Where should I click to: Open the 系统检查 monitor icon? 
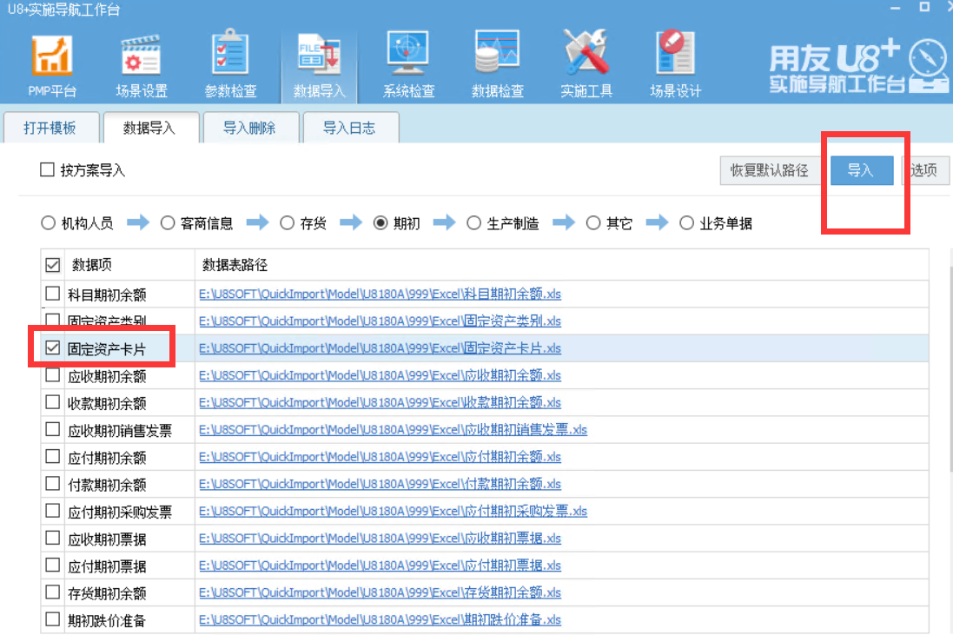point(408,57)
